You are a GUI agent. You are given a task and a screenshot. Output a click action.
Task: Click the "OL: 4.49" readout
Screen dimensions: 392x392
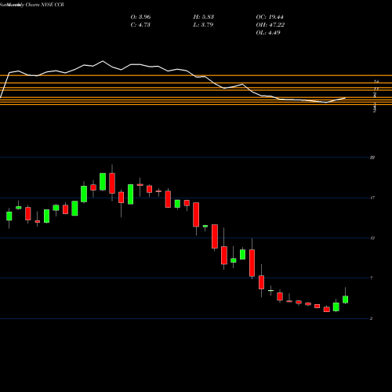[268, 33]
